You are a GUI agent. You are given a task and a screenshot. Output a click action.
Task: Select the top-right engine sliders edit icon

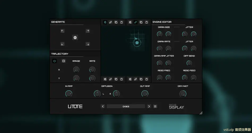130,22
